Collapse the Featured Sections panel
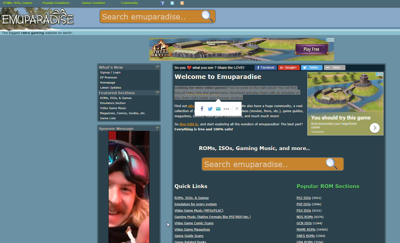 pyautogui.click(x=157, y=93)
